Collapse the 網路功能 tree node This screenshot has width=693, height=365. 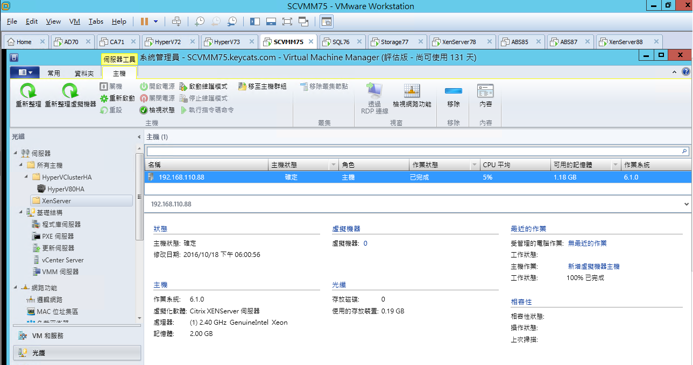[16, 288]
